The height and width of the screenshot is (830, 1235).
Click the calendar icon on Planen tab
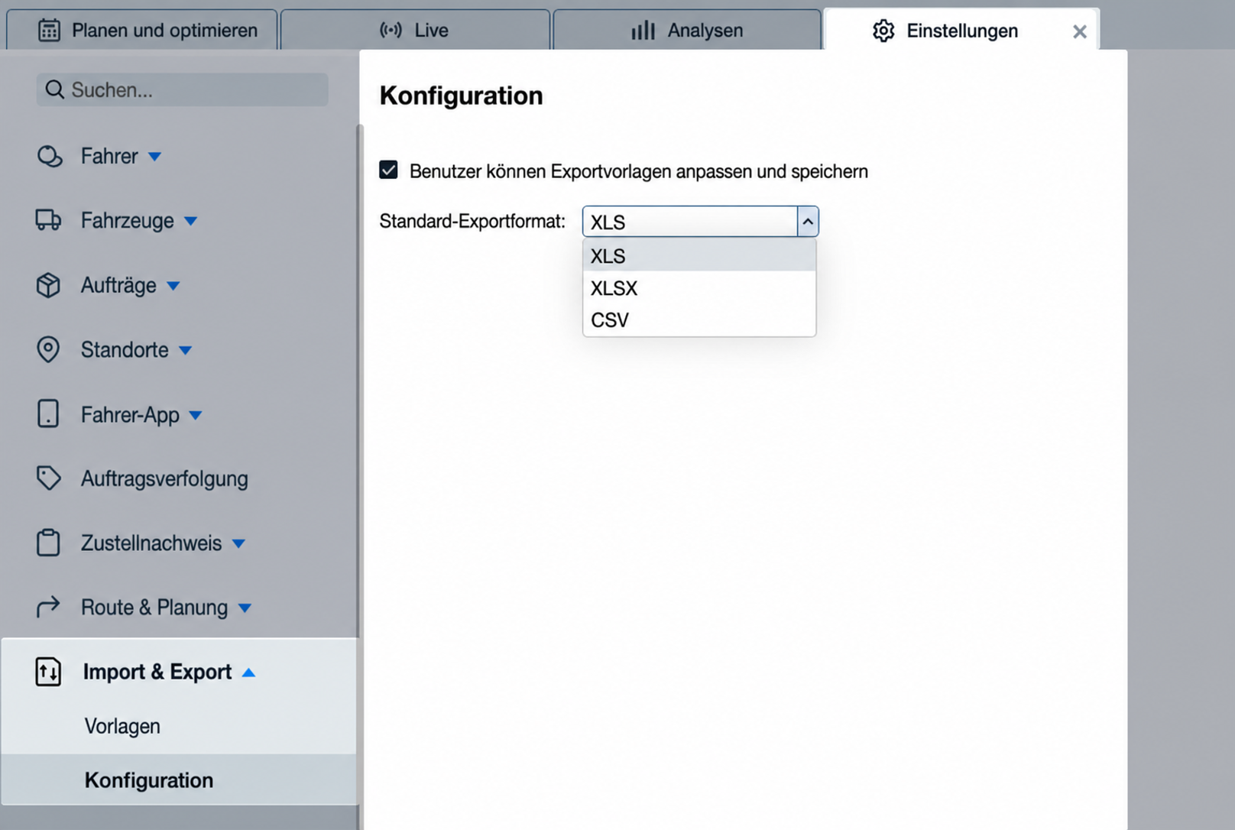(49, 31)
